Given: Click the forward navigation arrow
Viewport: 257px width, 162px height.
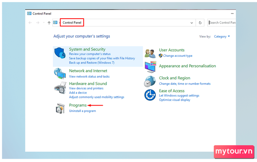Looking at the screenshot, I should 38,23.
